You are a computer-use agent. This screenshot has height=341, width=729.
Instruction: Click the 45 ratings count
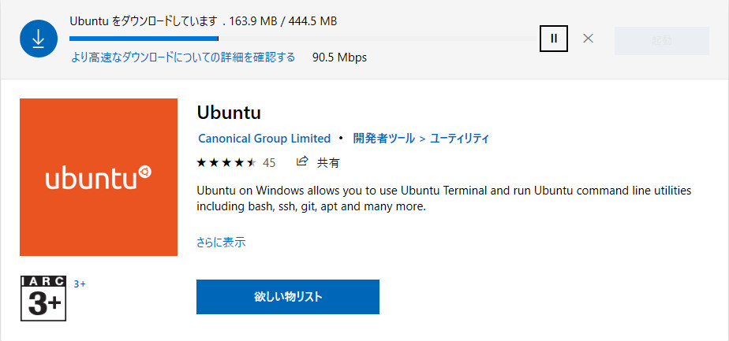269,163
